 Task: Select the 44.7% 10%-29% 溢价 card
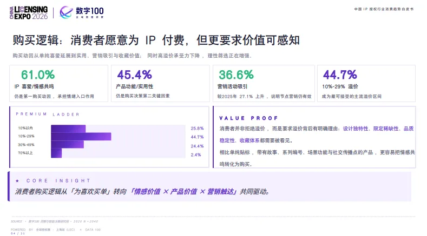[x=366, y=84]
